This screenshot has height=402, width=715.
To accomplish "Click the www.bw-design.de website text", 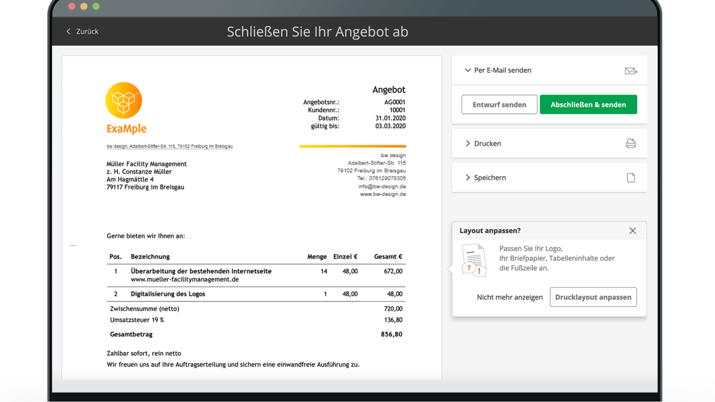I will (383, 194).
